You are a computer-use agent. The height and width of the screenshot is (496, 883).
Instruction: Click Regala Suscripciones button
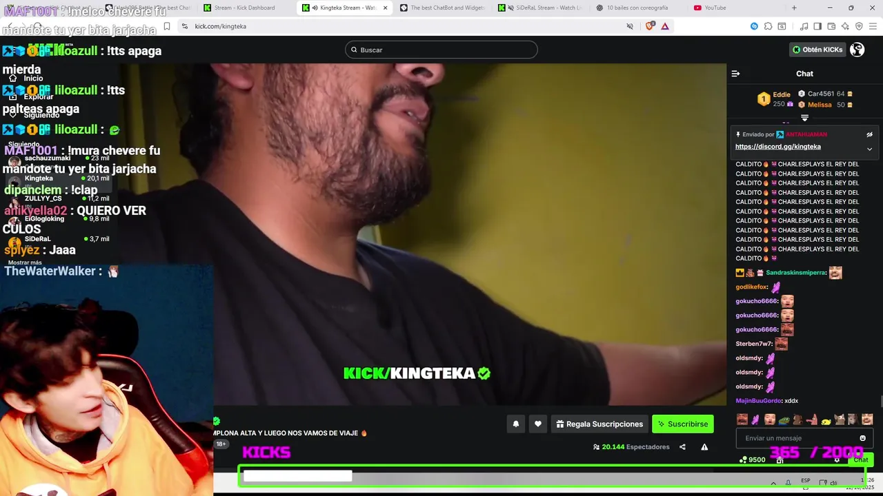tap(599, 424)
